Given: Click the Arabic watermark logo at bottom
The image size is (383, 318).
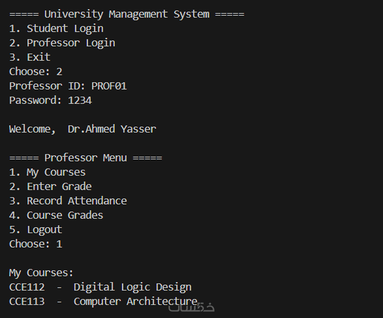Looking at the screenshot, I should click(x=191, y=307).
